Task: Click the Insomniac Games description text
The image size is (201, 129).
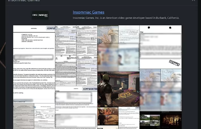Action: [126, 18]
